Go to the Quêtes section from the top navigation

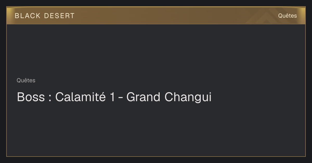[x=287, y=16]
